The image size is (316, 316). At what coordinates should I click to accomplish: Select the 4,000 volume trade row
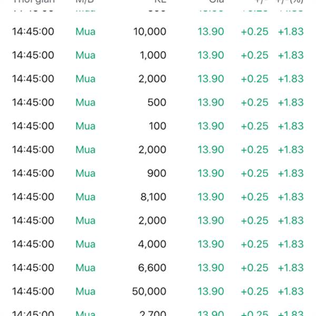pyautogui.click(x=158, y=244)
